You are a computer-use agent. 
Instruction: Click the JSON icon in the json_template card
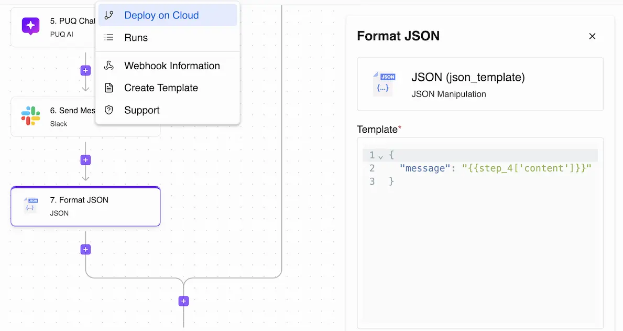(384, 84)
